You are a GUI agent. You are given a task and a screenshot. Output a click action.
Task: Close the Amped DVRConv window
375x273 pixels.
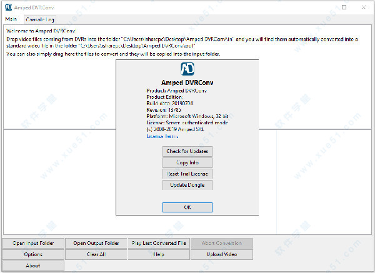pyautogui.click(x=362, y=6)
